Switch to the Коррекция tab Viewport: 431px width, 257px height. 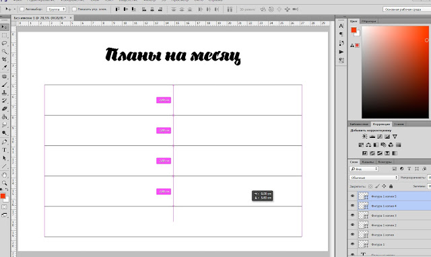(381, 124)
